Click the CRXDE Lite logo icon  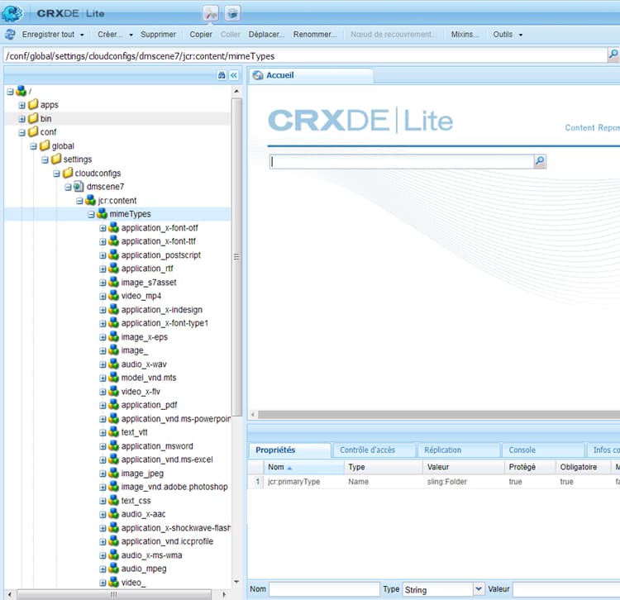tap(12, 13)
